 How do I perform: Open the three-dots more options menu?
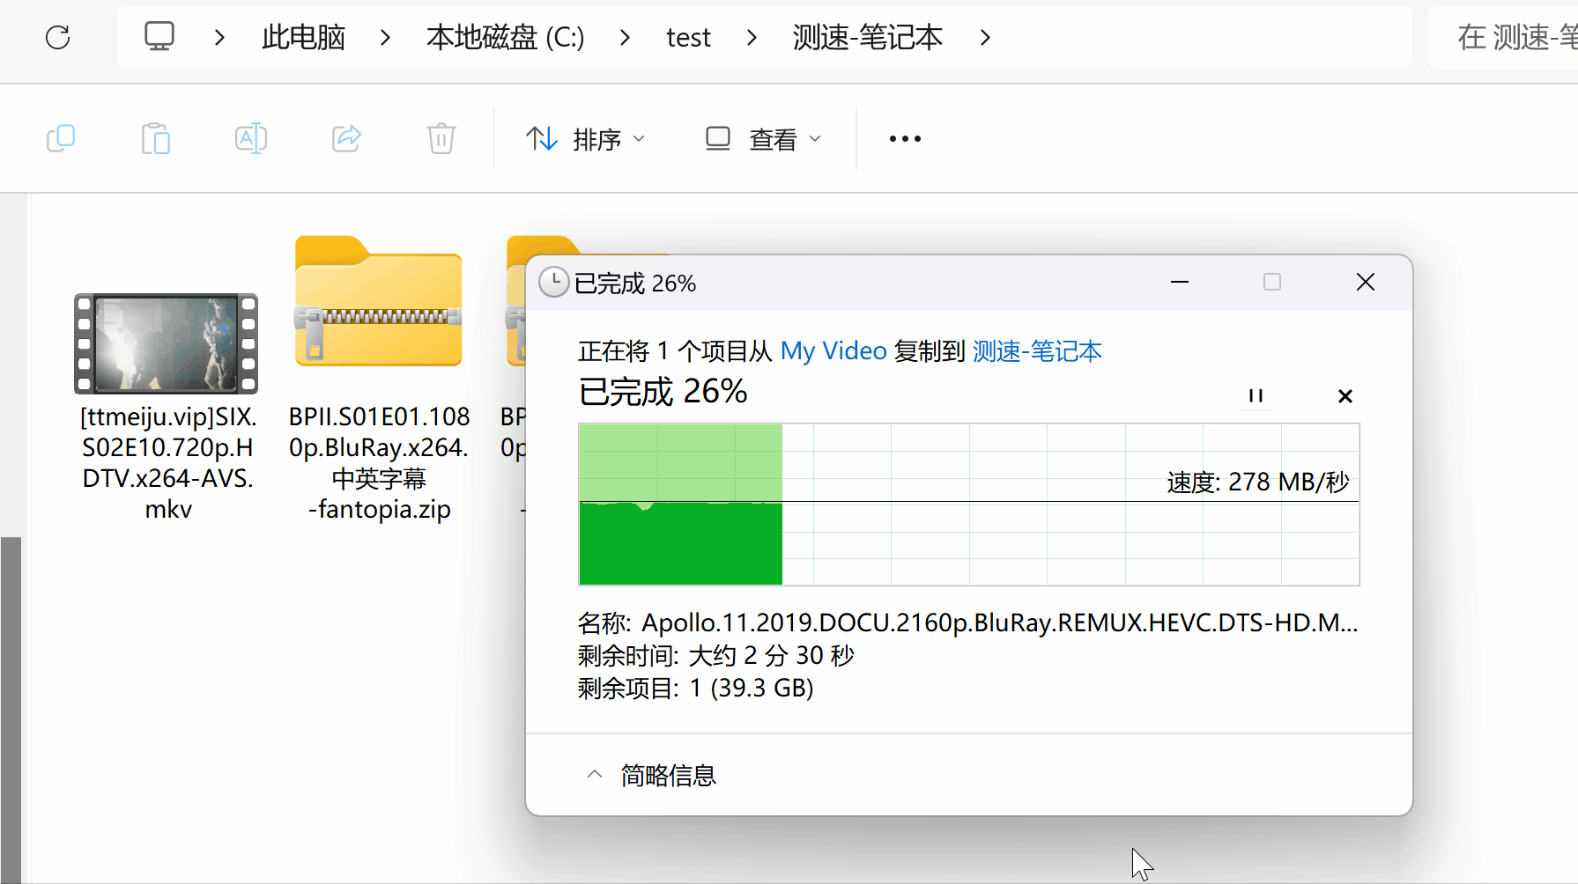tap(905, 138)
